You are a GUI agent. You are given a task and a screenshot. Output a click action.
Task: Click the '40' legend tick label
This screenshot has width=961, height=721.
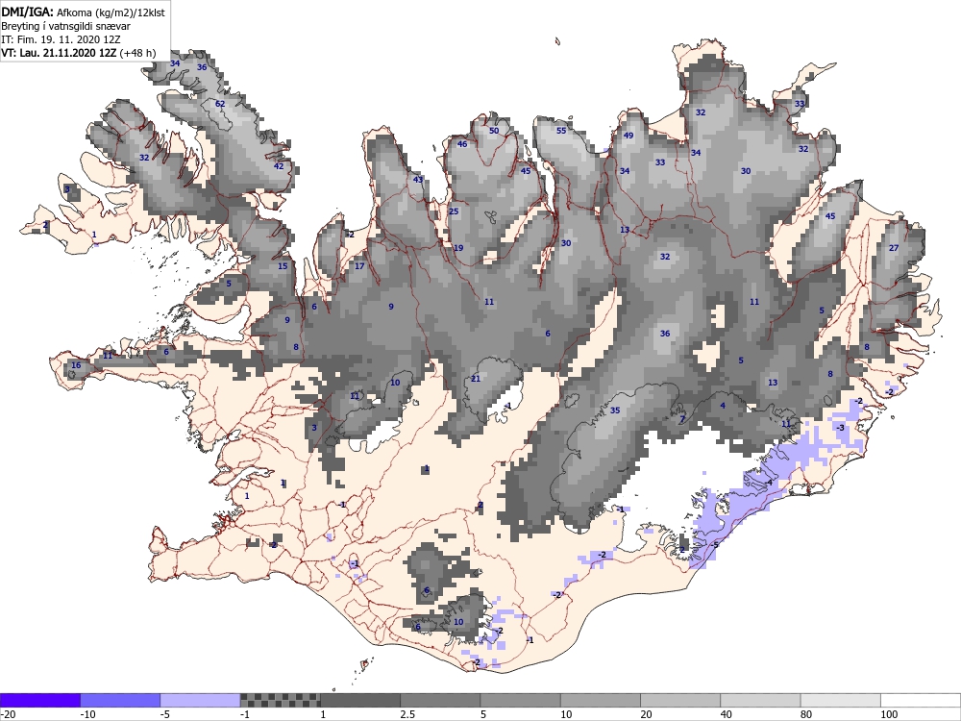(x=727, y=714)
